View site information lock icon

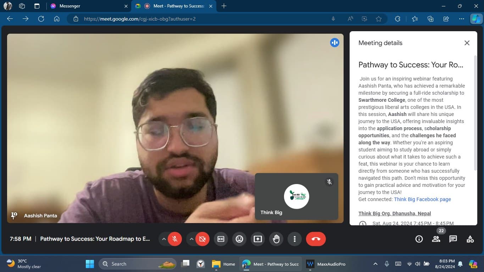click(76, 19)
